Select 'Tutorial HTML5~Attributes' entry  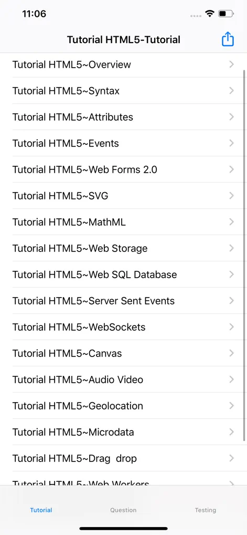(123, 117)
